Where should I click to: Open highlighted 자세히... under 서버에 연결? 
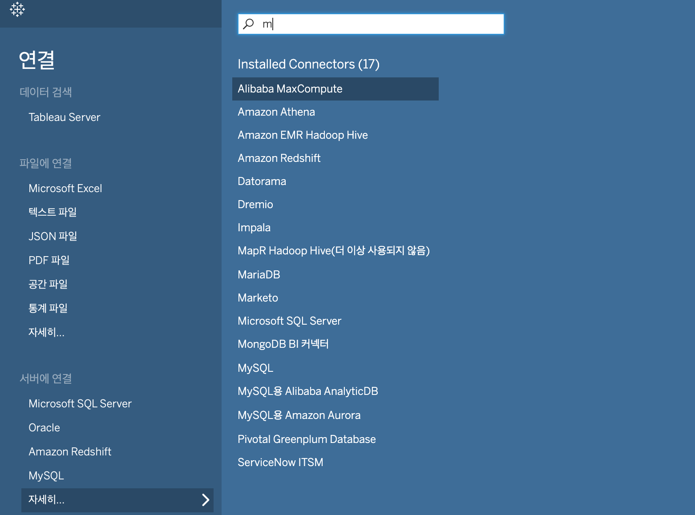click(x=117, y=500)
